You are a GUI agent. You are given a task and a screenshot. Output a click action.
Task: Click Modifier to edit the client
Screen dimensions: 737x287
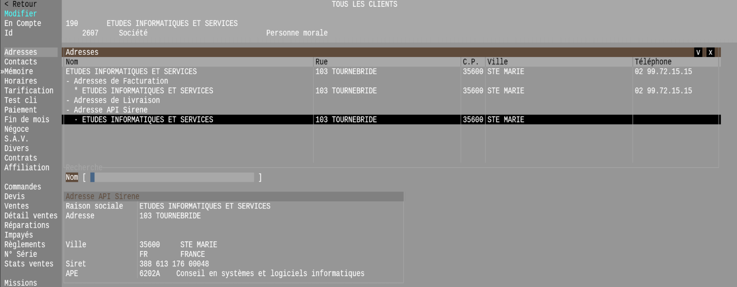[21, 14]
